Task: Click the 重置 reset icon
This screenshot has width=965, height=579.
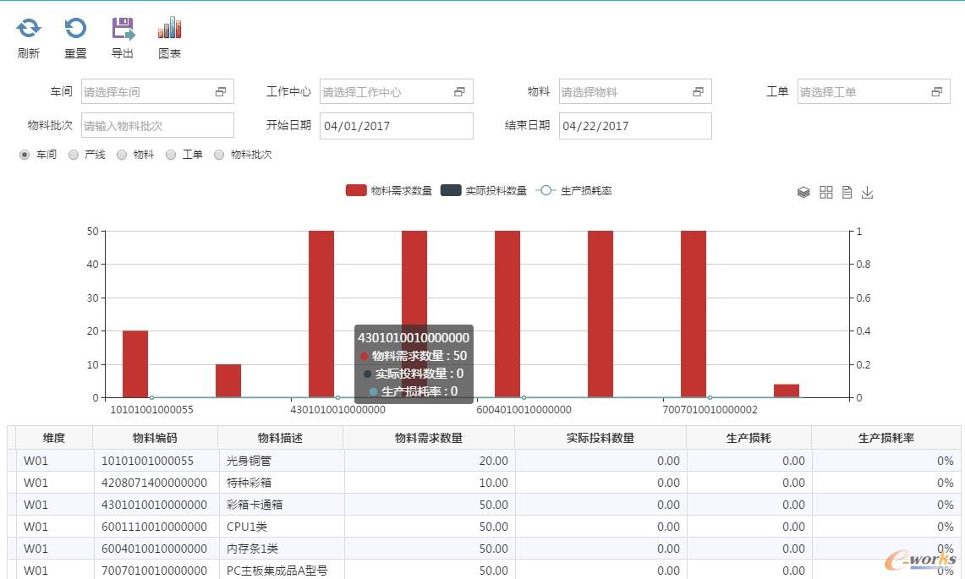Action: 75,29
